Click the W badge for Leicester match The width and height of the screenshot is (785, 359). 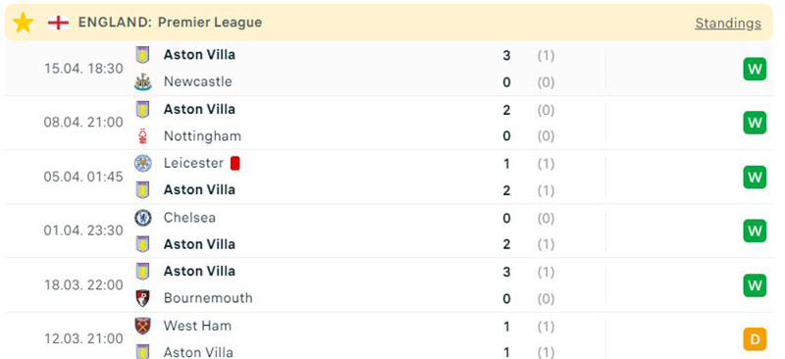click(x=755, y=177)
